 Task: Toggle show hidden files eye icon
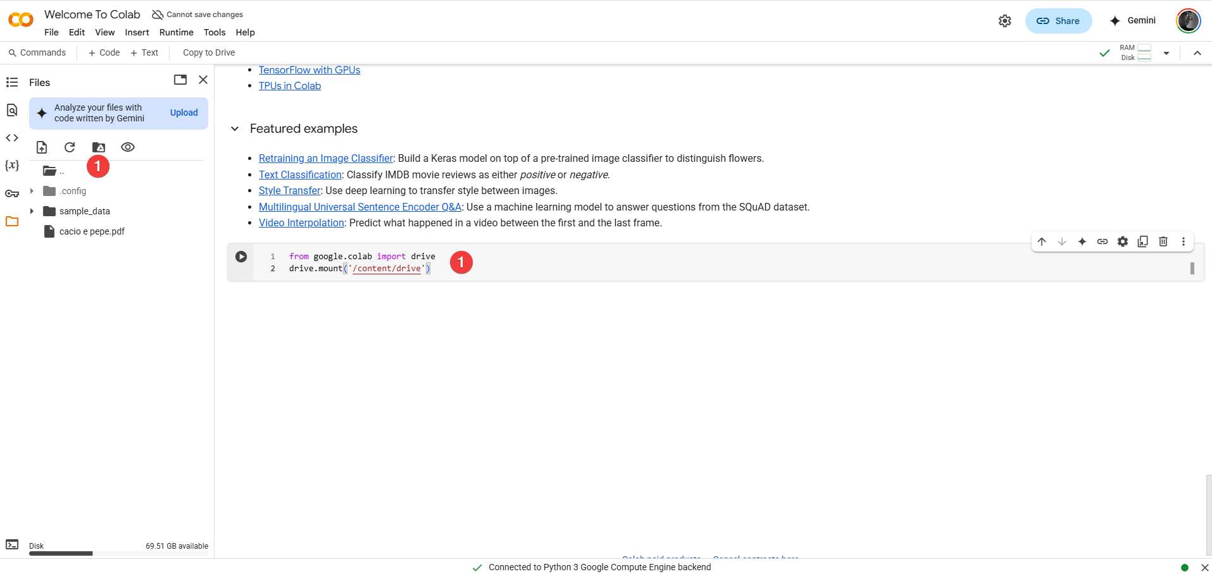[128, 147]
